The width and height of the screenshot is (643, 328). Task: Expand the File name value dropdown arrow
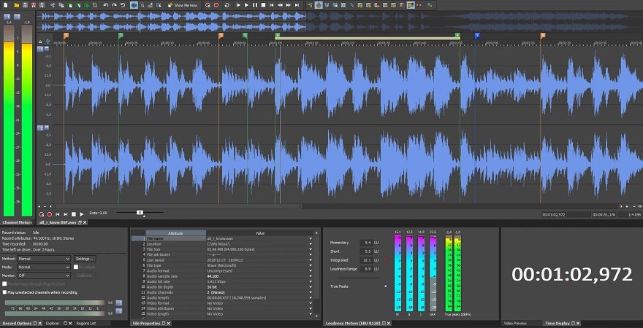click(311, 238)
